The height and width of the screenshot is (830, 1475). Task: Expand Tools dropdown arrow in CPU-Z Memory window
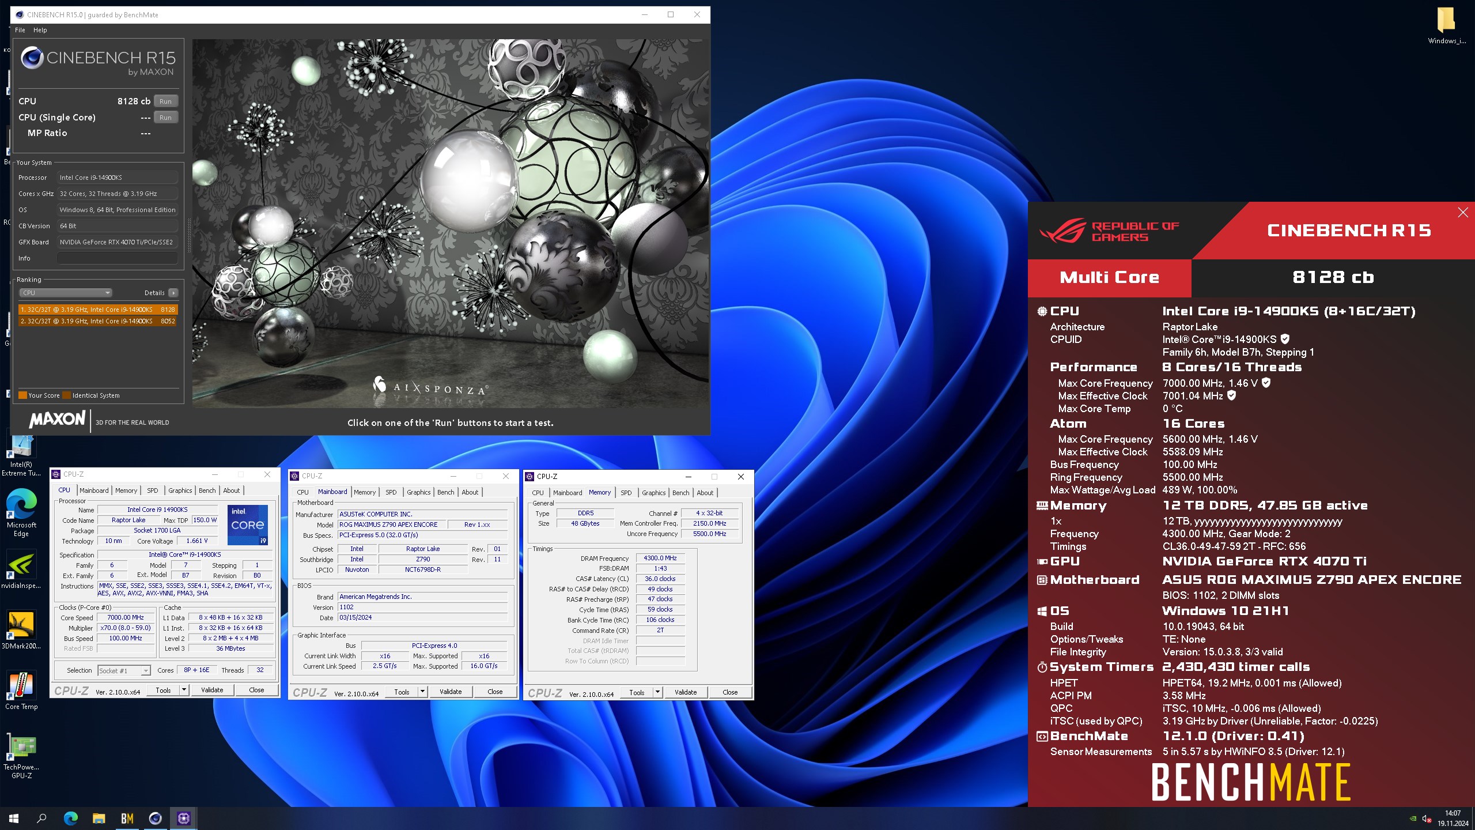click(658, 692)
